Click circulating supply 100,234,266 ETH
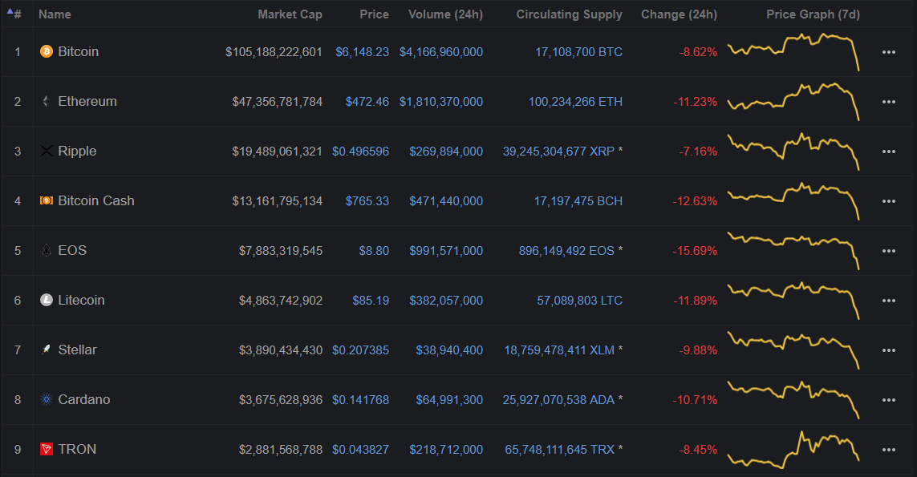This screenshot has height=477, width=917. (x=575, y=102)
